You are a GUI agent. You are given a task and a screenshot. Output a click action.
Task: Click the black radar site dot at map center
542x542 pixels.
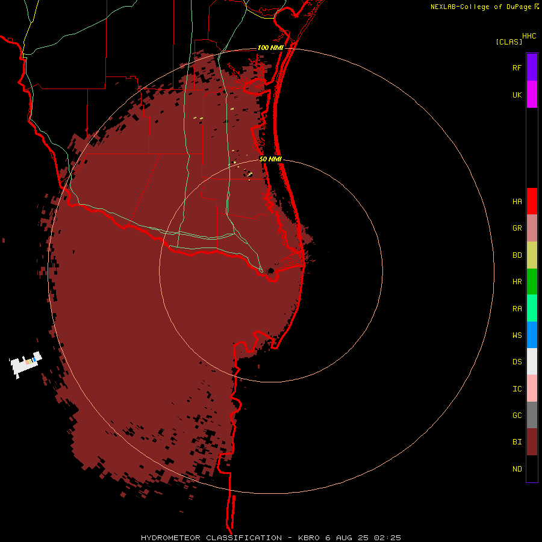[x=271, y=270]
